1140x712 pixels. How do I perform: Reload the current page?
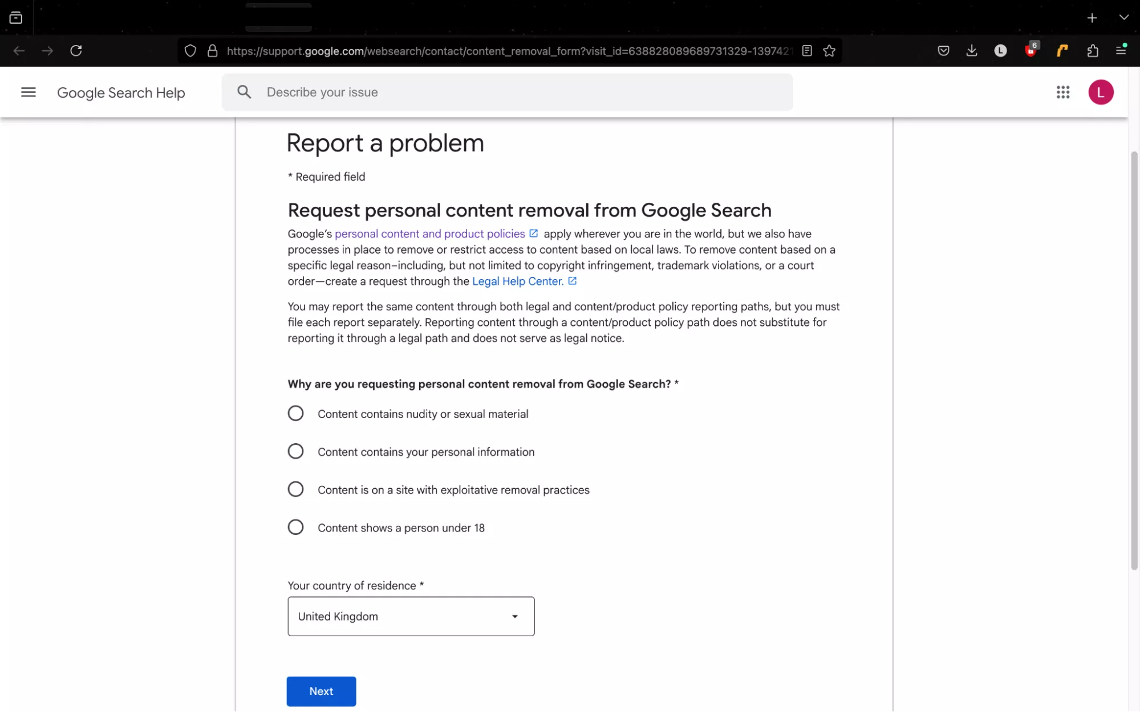pos(76,51)
